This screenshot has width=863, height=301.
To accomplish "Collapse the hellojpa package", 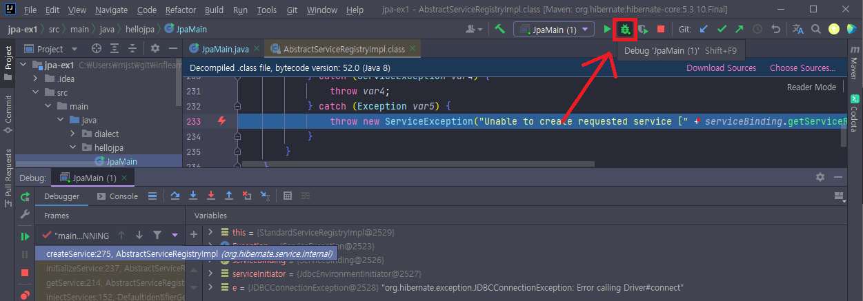I will (x=73, y=147).
